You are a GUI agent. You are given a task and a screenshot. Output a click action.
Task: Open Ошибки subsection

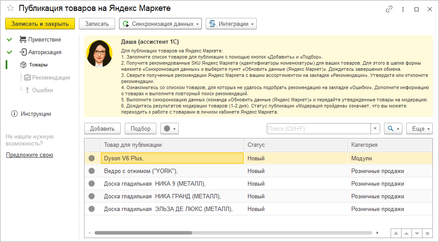[x=43, y=90]
